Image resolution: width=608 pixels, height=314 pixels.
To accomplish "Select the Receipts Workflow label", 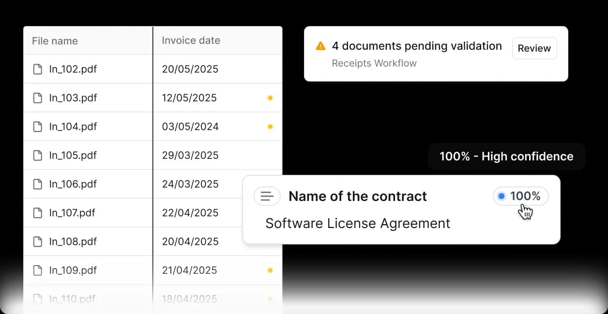I will pos(374,63).
